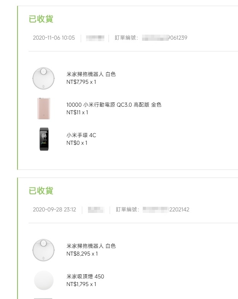This screenshot has width=238, height=299.
Task: Click the round ceiling lamp product image
Action: coord(43,280)
